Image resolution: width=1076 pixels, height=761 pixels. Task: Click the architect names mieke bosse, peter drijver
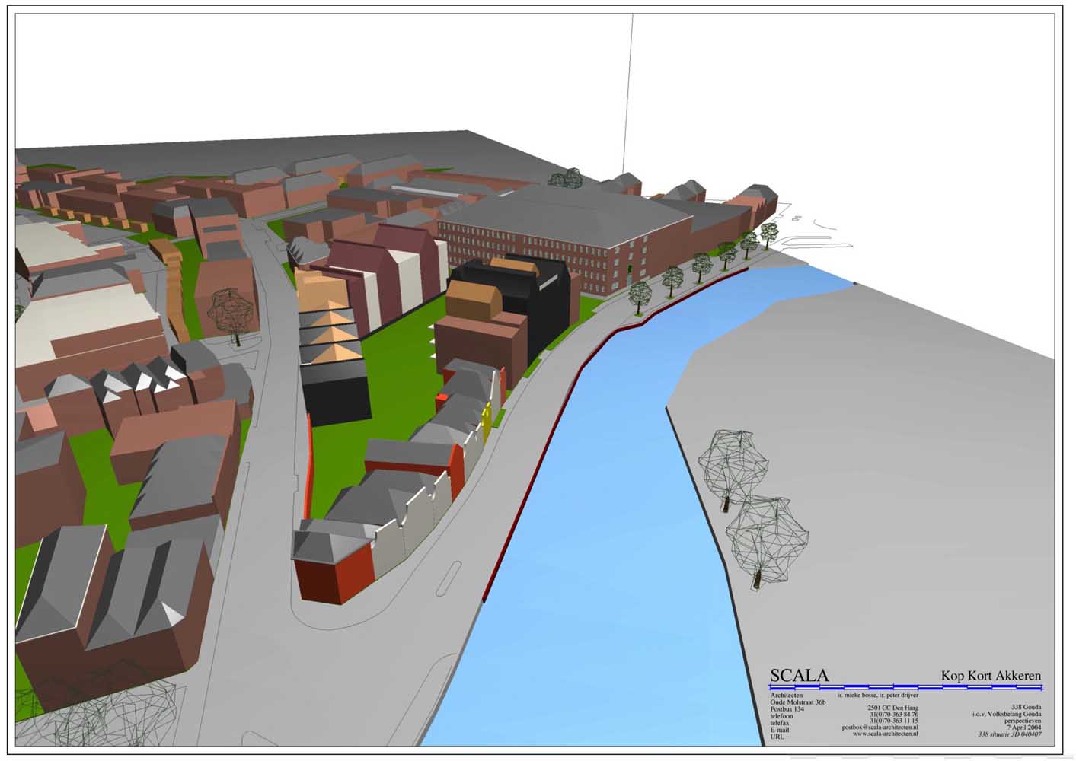point(877,695)
